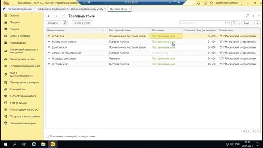
Task: Click in the search input field
Action: pos(202,23)
